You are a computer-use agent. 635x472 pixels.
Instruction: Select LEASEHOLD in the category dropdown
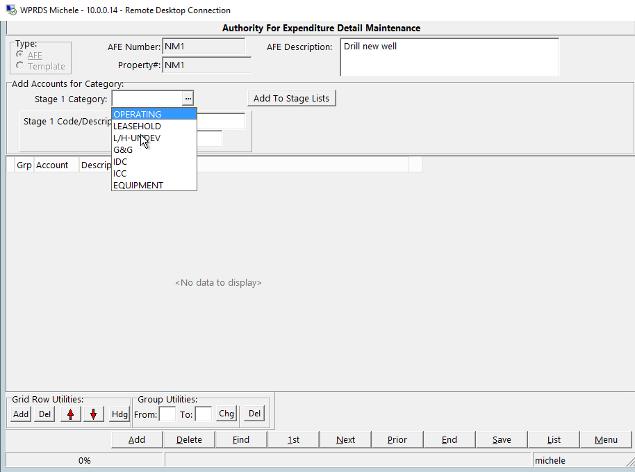pos(137,126)
